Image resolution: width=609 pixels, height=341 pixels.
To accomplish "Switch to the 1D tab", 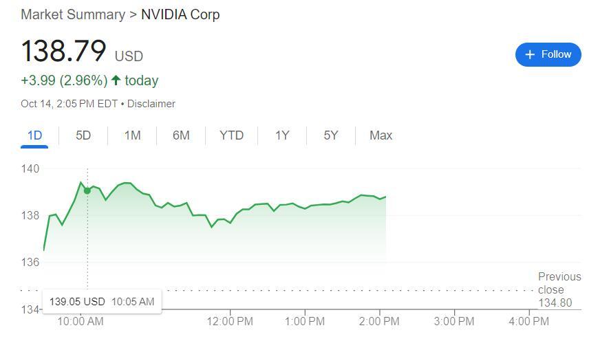I will (x=34, y=135).
